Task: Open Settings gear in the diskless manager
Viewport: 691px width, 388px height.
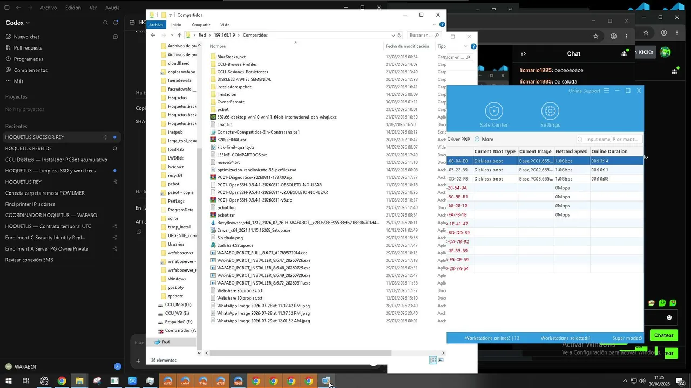Action: click(x=550, y=115)
